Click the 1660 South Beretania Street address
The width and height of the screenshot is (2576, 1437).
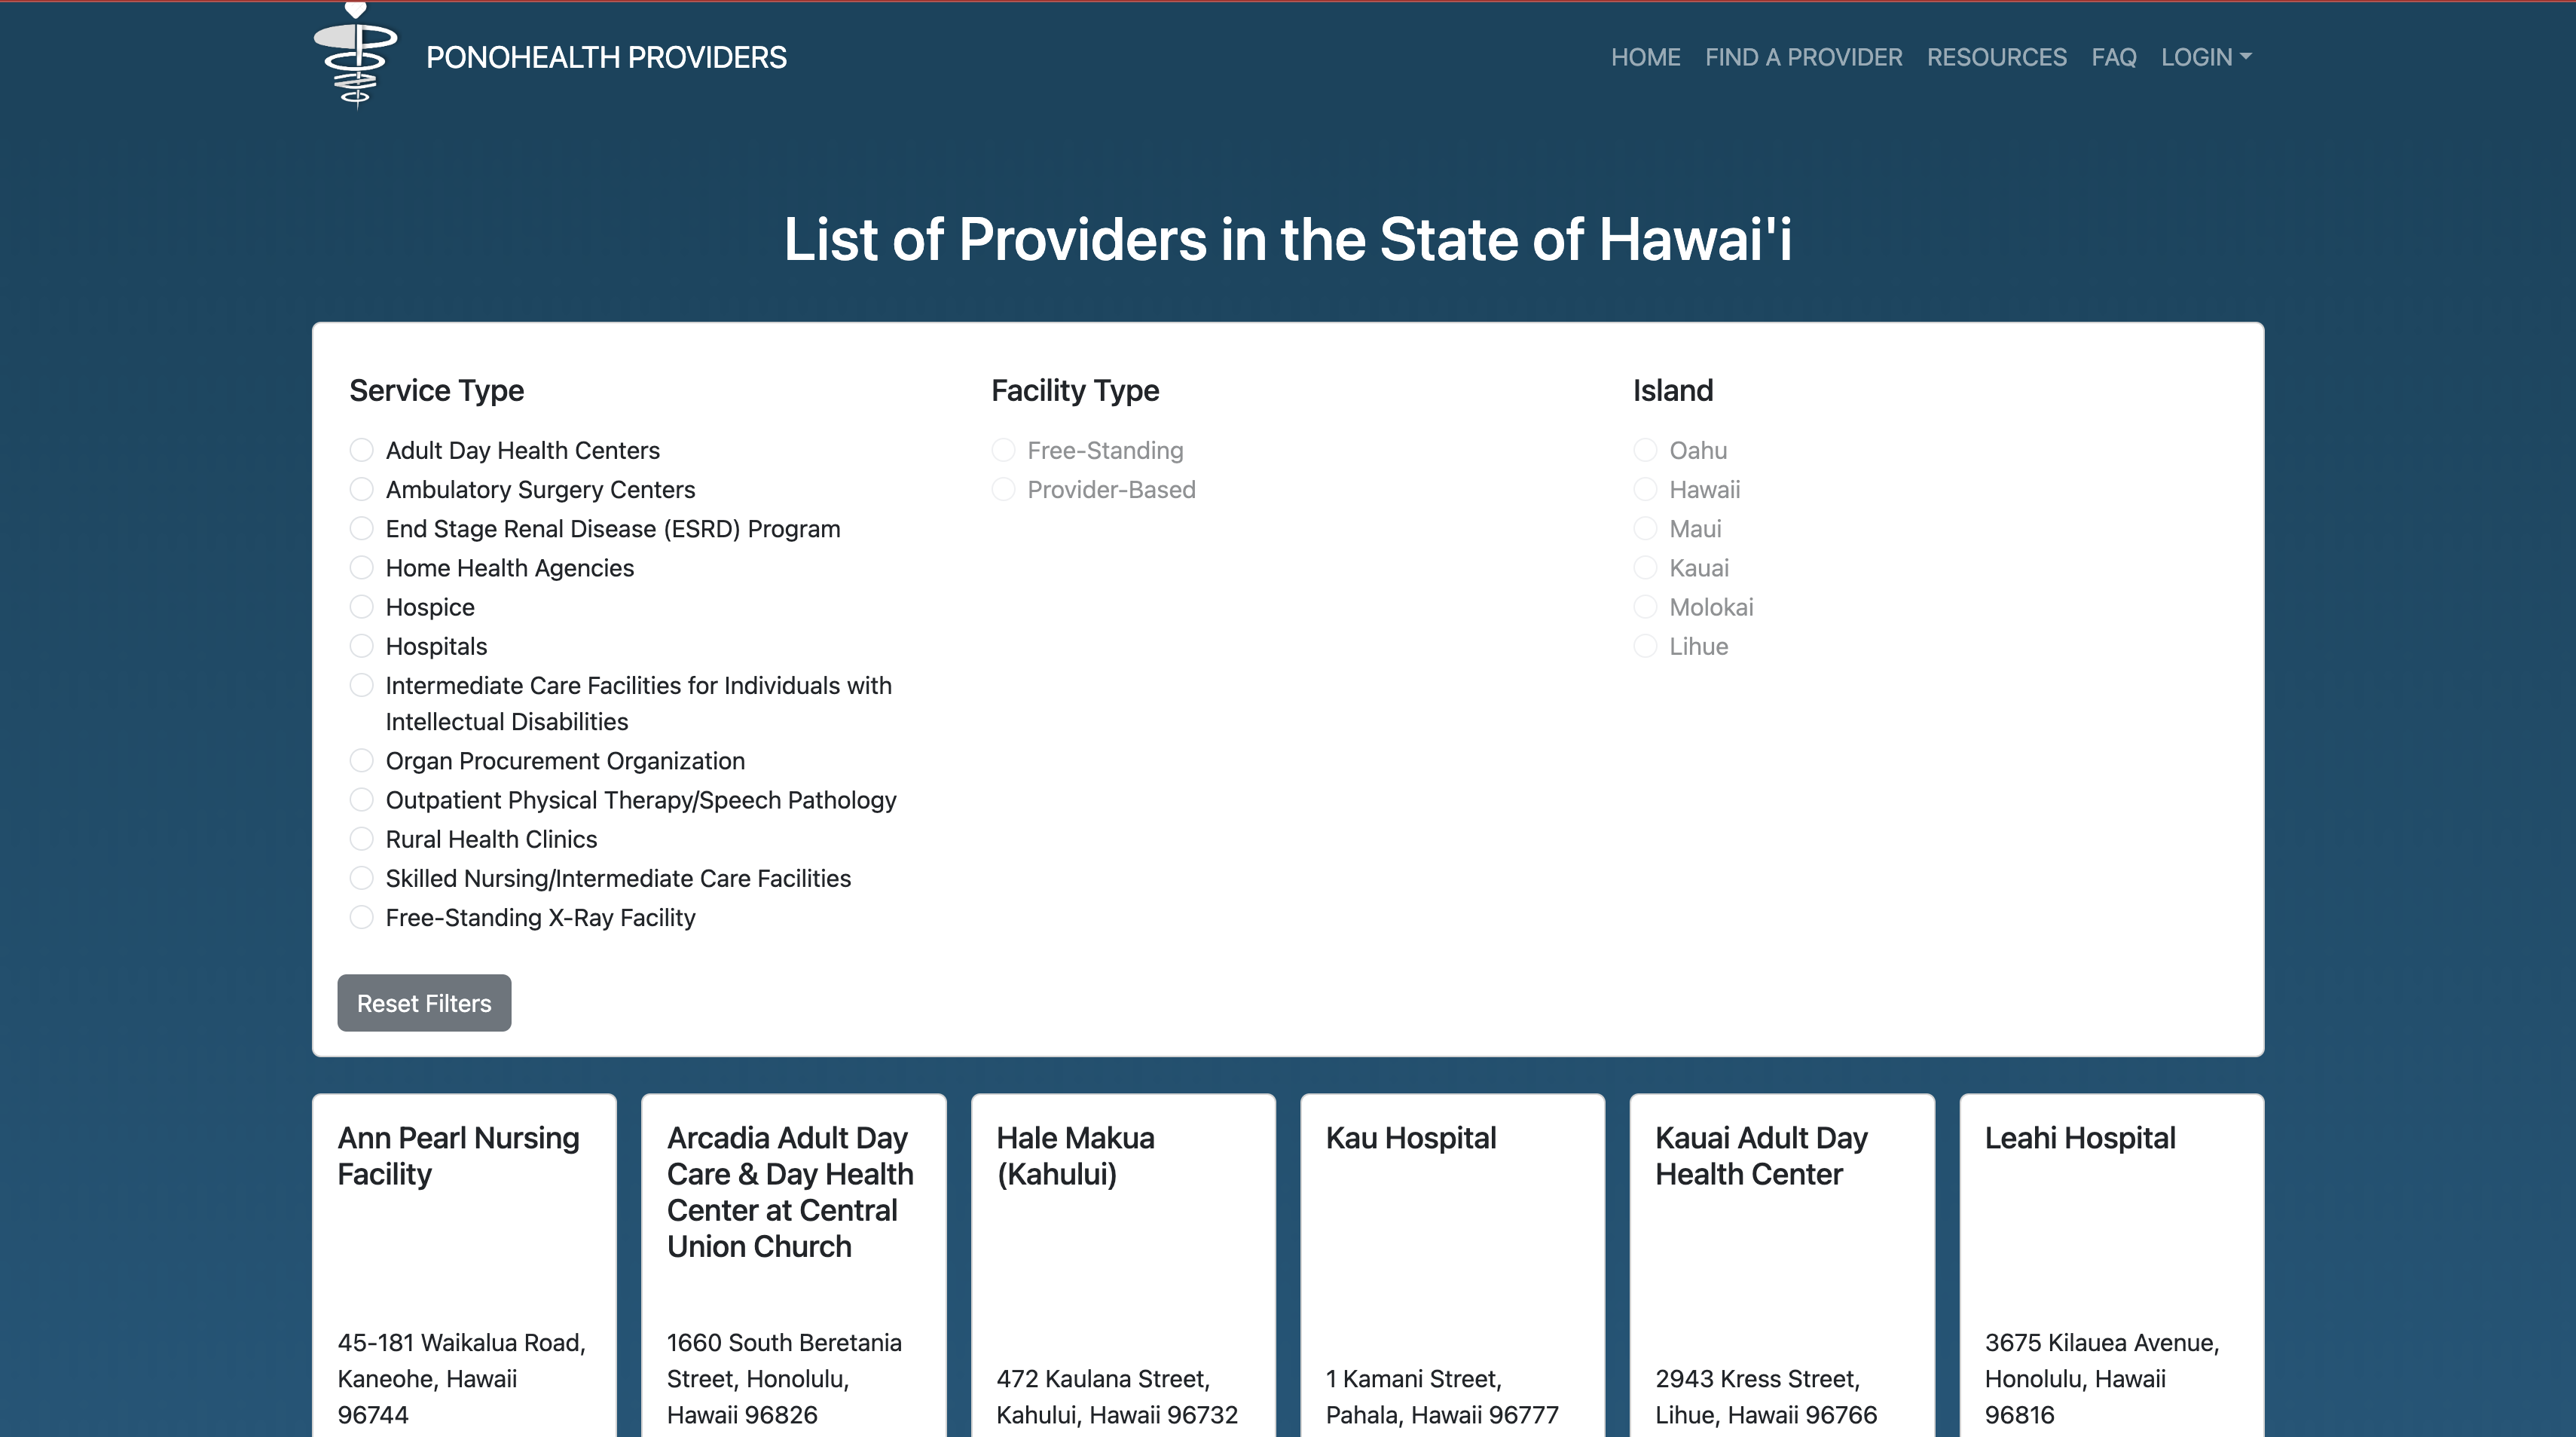pos(785,1379)
